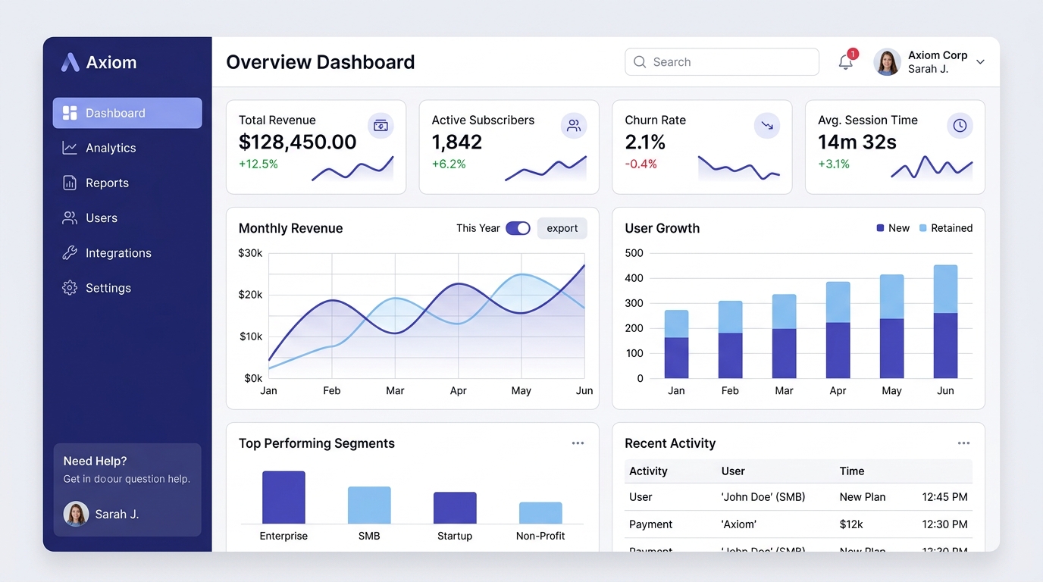Viewport: 1043px width, 582px height.
Task: Open notifications with the bell icon
Action: (846, 62)
